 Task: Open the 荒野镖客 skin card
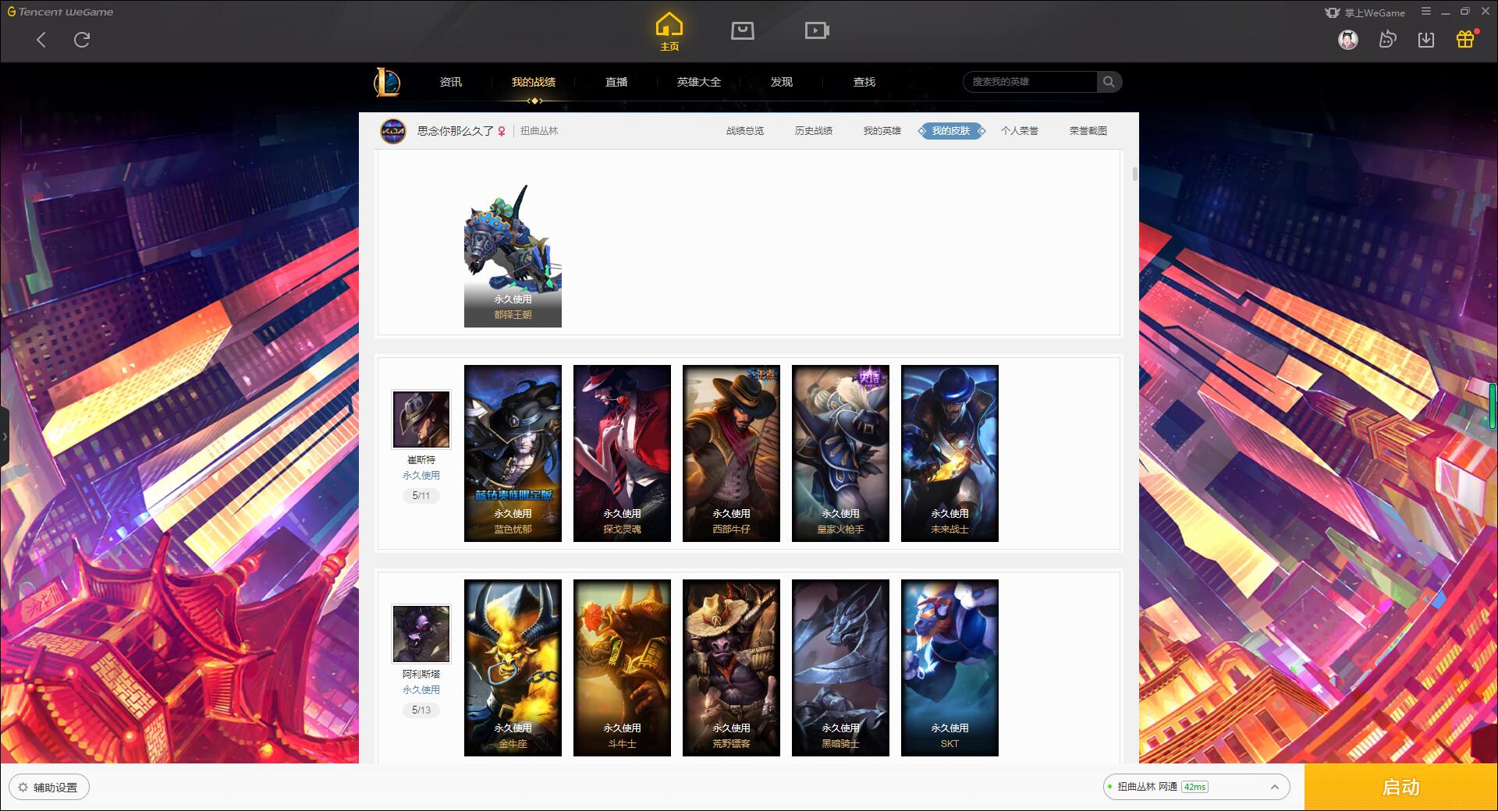[731, 668]
